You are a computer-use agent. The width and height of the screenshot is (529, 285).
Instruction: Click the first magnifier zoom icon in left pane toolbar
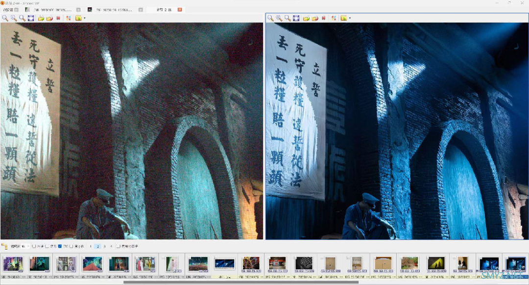(x=5, y=18)
